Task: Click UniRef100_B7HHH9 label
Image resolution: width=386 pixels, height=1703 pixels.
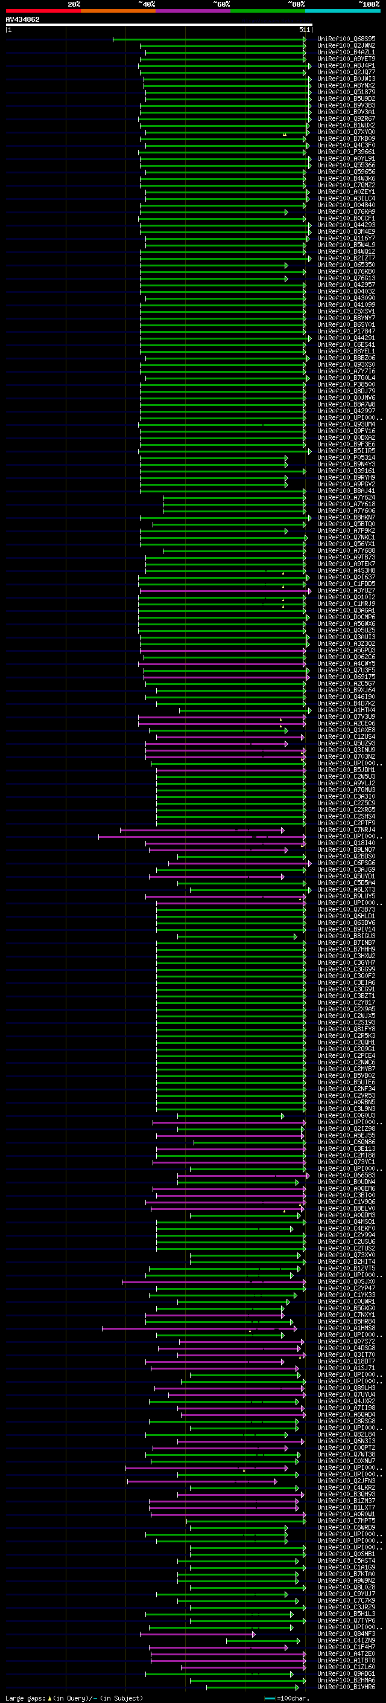Action: tap(346, 949)
